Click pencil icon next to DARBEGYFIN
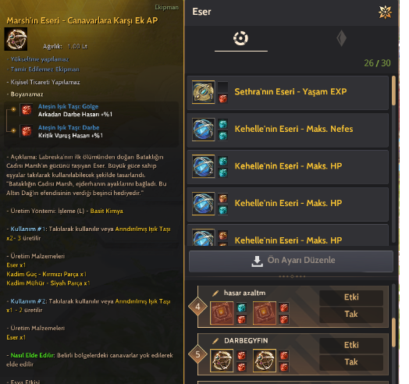This screenshot has height=384, width=409. coord(215,341)
